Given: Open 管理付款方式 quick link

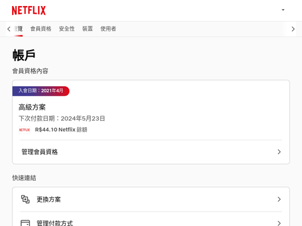Looking at the screenshot, I should click(x=151, y=219).
